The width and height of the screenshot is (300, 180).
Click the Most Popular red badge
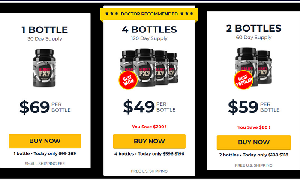click(243, 80)
